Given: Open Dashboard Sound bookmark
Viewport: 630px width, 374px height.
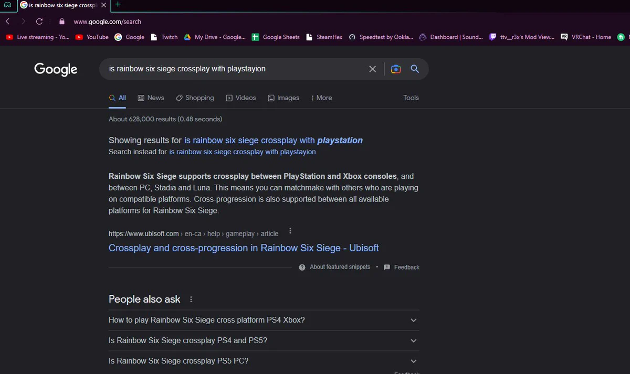Looking at the screenshot, I should (451, 37).
